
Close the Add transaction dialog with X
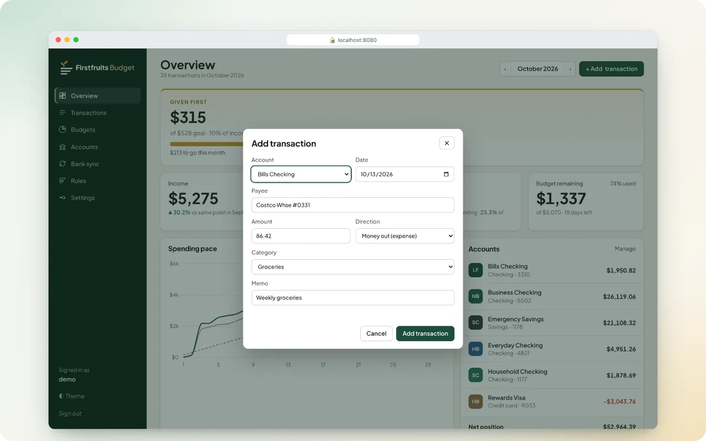447,143
